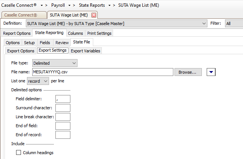Image resolution: width=243 pixels, height=159 pixels.
Task: Open the Report Options tab
Action: point(17,33)
